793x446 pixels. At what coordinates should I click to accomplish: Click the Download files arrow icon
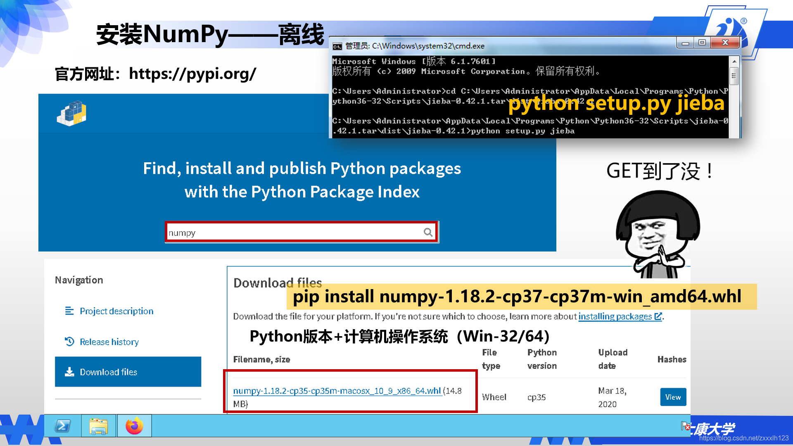(69, 372)
